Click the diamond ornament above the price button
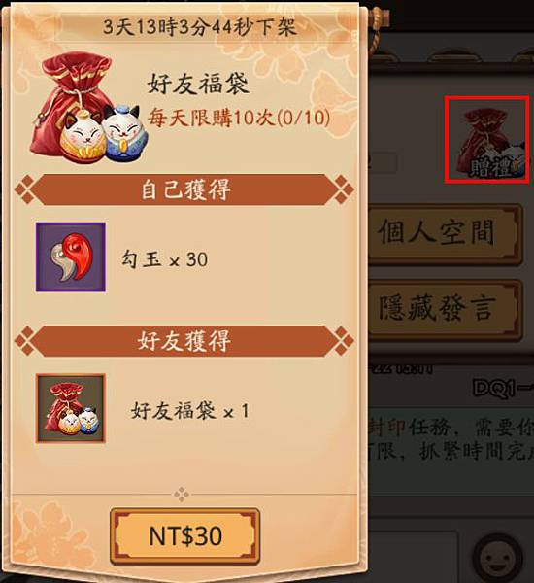 (182, 495)
